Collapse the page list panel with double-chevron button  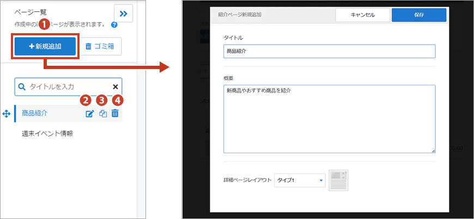tap(123, 14)
